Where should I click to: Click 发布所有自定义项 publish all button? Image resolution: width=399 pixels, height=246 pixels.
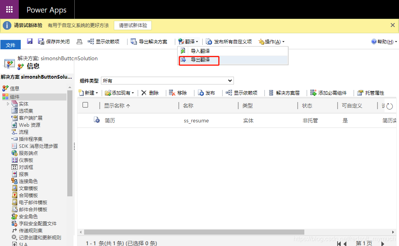pos(229,41)
